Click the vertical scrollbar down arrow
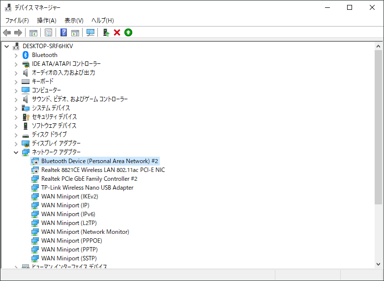The width and height of the screenshot is (384, 281). pos(378,264)
